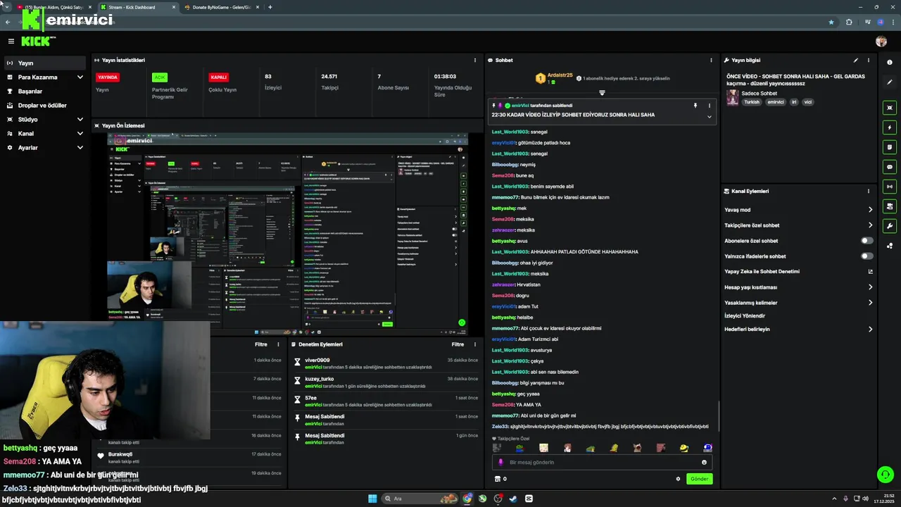Expand the pinned message chevron
Image resolution: width=901 pixels, height=507 pixels.
709,117
